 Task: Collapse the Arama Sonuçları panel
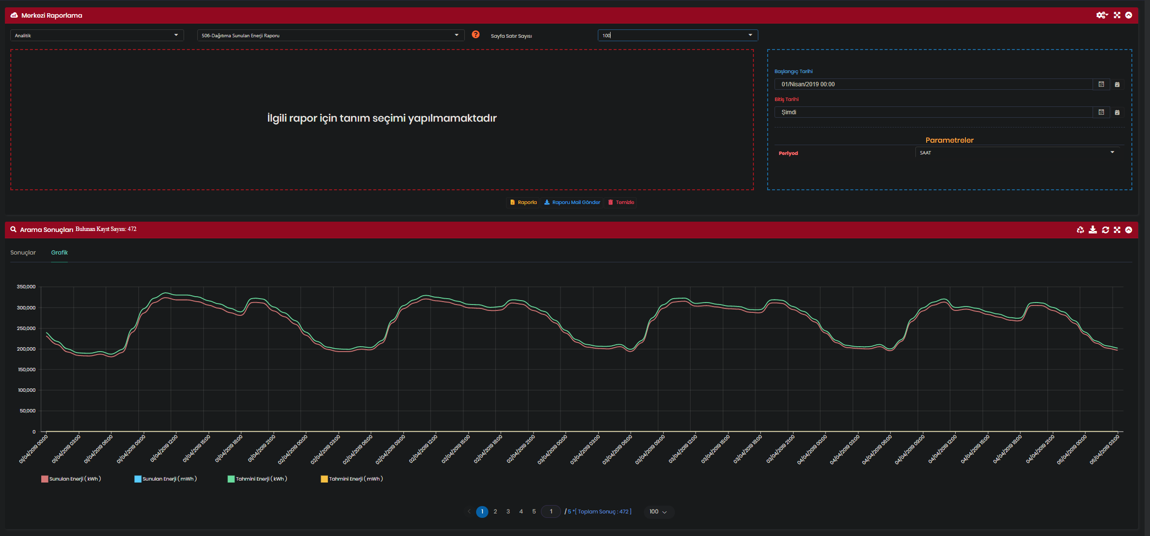click(x=1129, y=230)
